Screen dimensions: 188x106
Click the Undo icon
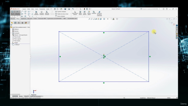pos(73,9)
